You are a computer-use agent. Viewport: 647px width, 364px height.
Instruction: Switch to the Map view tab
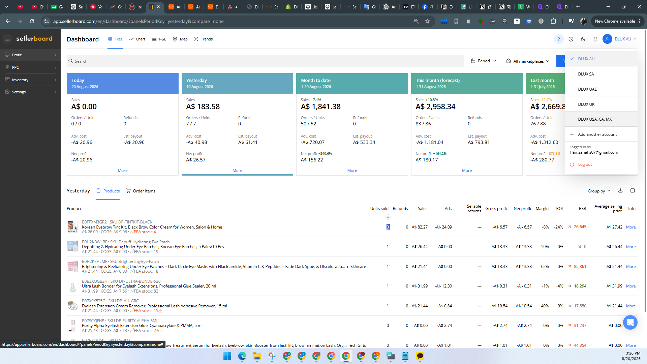pyautogui.click(x=180, y=39)
